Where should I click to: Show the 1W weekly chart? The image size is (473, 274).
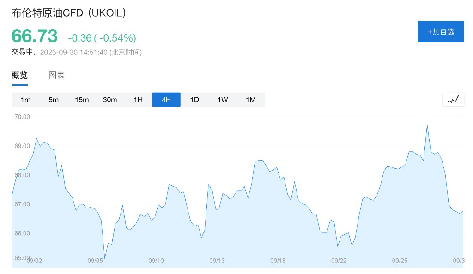[223, 100]
